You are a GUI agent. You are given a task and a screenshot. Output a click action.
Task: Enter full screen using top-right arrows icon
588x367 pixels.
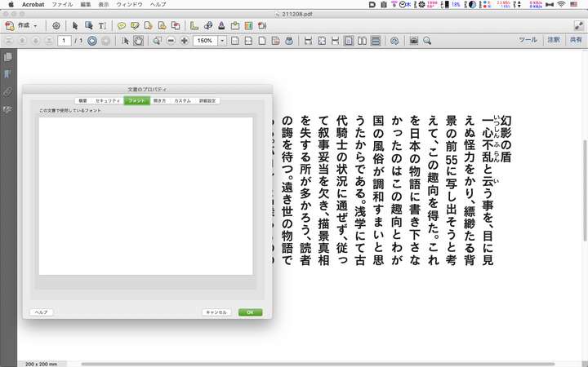[578, 25]
